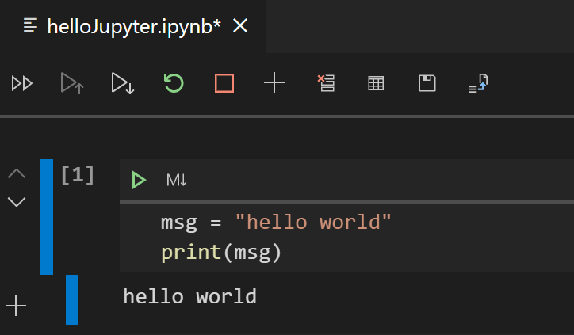Click the msg = "hello world" code line
The width and height of the screenshot is (574, 335).
click(x=276, y=222)
